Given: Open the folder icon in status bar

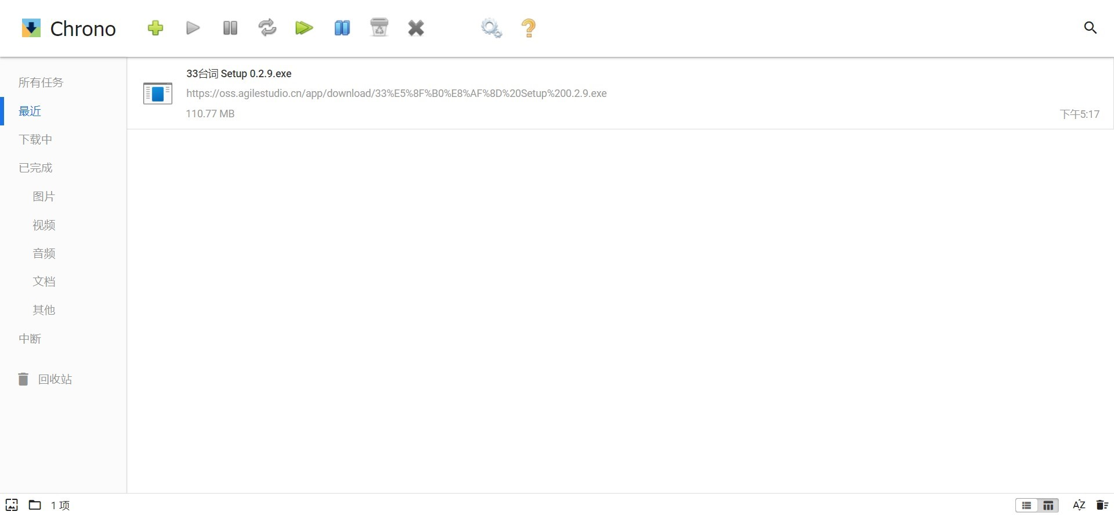Looking at the screenshot, I should click(x=35, y=505).
